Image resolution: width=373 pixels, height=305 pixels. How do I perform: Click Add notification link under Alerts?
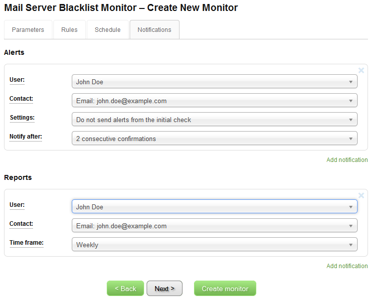[347, 160]
